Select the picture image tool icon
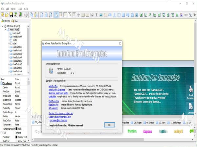 [x=101, y=15]
